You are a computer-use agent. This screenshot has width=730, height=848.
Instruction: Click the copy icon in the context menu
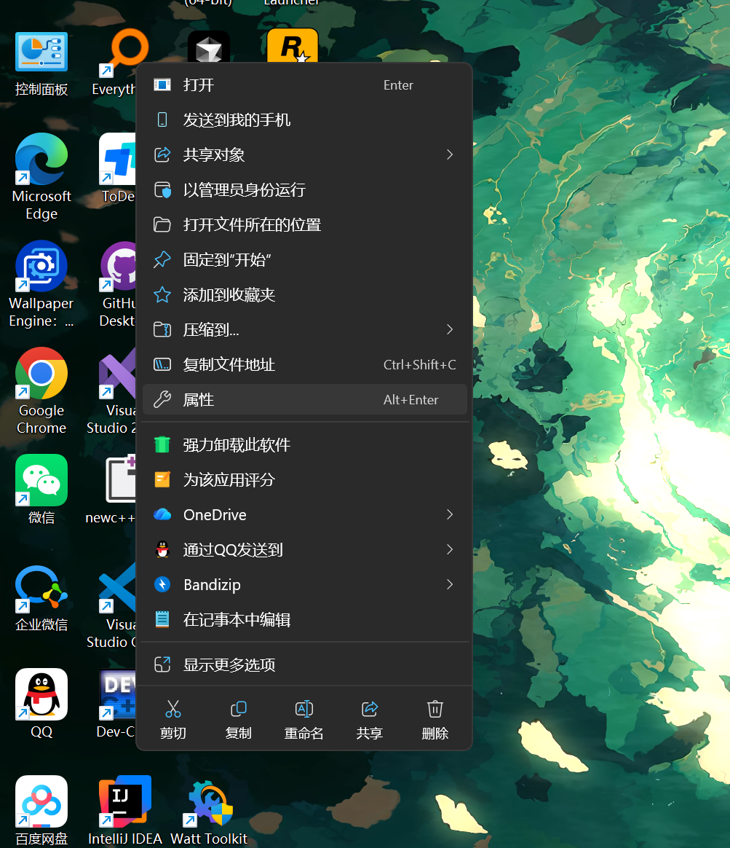click(x=238, y=717)
